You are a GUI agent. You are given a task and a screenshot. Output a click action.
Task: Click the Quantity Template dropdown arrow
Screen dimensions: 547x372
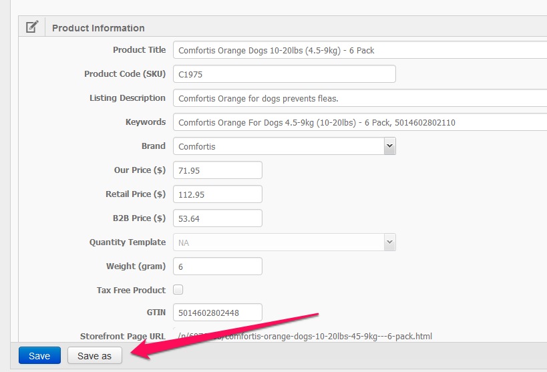point(389,242)
